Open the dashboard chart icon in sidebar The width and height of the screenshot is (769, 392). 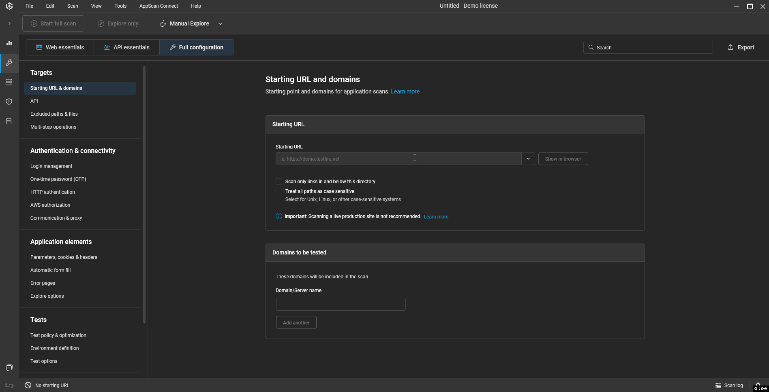click(9, 44)
